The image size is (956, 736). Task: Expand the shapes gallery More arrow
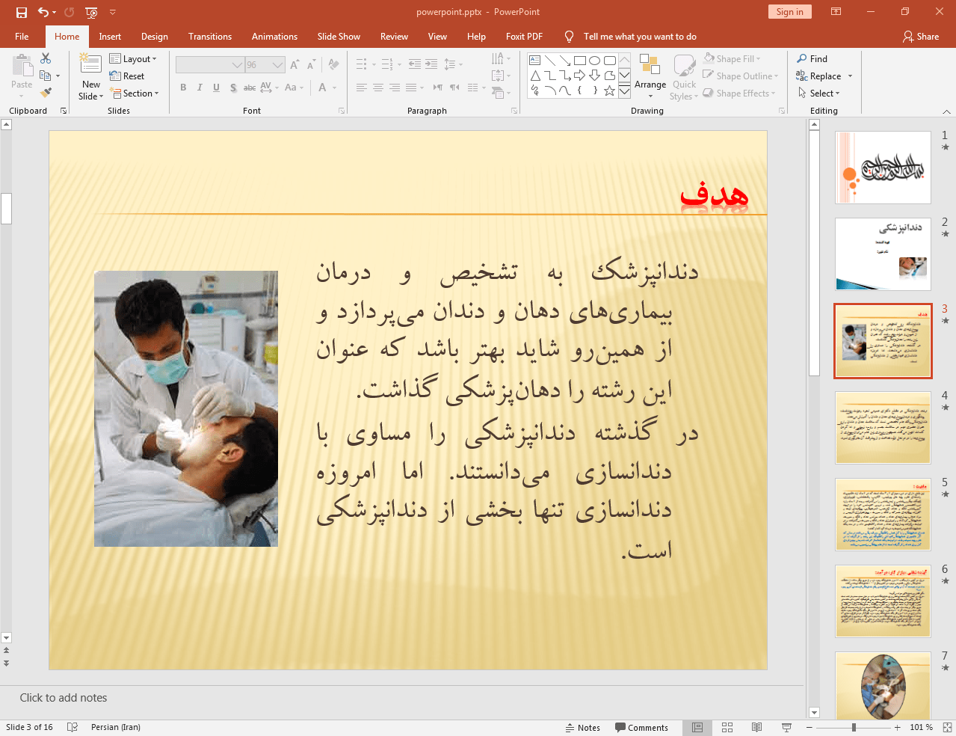[624, 91]
